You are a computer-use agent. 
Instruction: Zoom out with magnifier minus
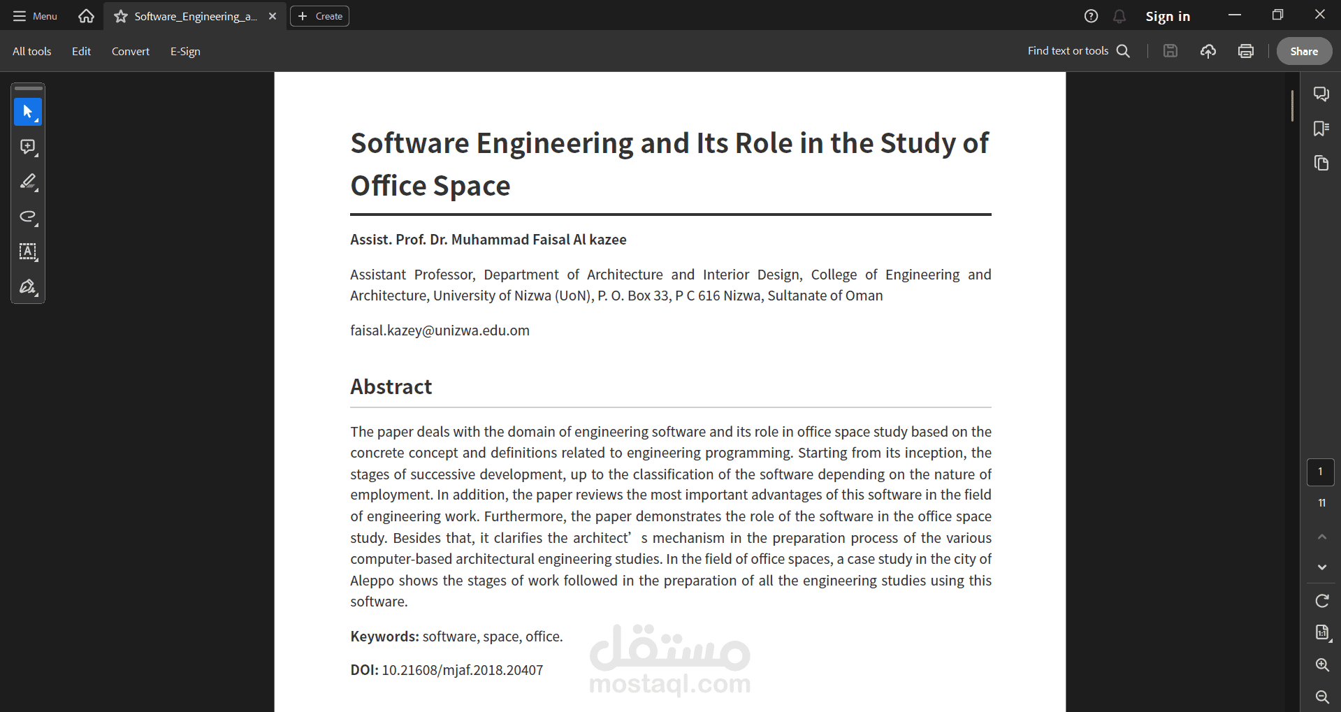pyautogui.click(x=1321, y=697)
